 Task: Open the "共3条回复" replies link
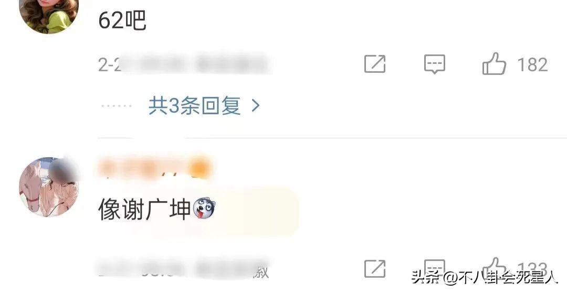[195, 106]
